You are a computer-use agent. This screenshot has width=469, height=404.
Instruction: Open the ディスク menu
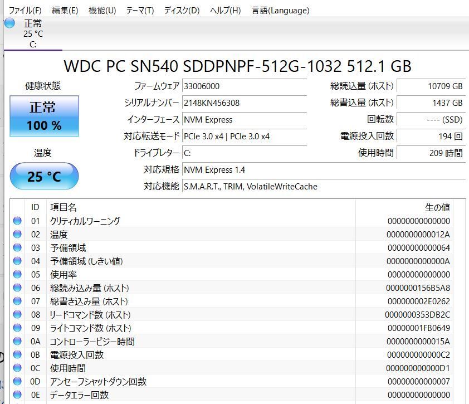(x=180, y=10)
